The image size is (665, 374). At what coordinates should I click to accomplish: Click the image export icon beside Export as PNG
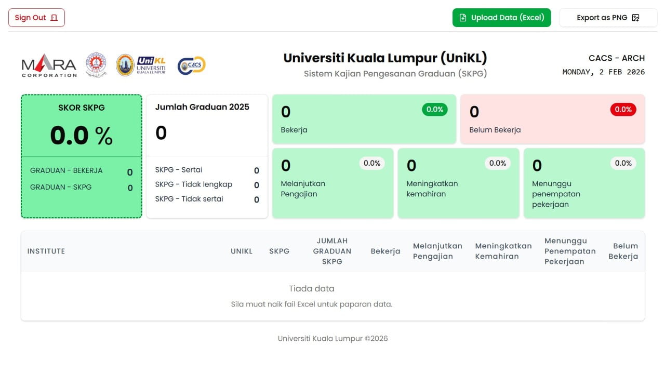635,17
